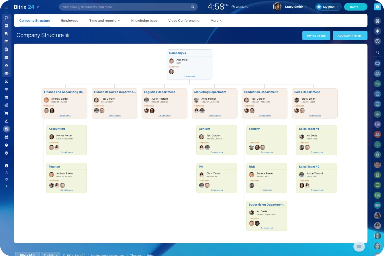Open the robot automation icon in left sidebar
Screen dimensions: 384x256
(x=7, y=137)
